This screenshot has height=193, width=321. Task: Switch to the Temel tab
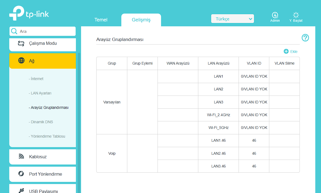pyautogui.click(x=101, y=20)
